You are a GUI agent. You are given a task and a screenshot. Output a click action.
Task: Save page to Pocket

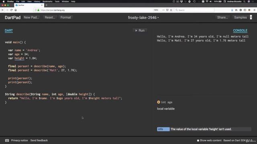(167, 10)
